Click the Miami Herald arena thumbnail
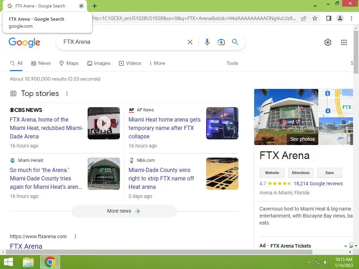This screenshot has width=359, height=269. (x=104, y=174)
